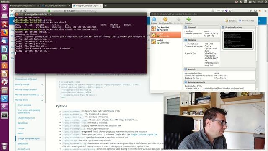Bookmark this page with the star icon
This screenshot has height=151, width=268.
pyautogui.click(x=230, y=10)
